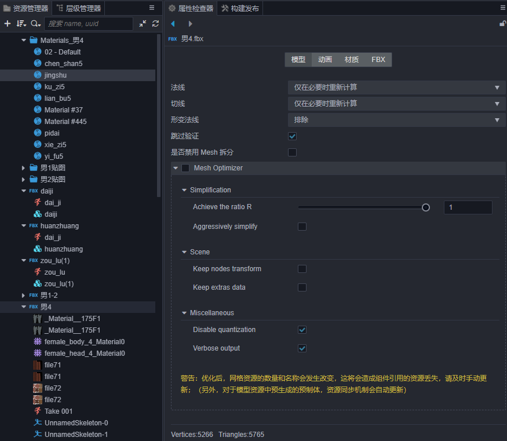Select the 02 - Default material icon
The width and height of the screenshot is (507, 441).
coord(38,52)
